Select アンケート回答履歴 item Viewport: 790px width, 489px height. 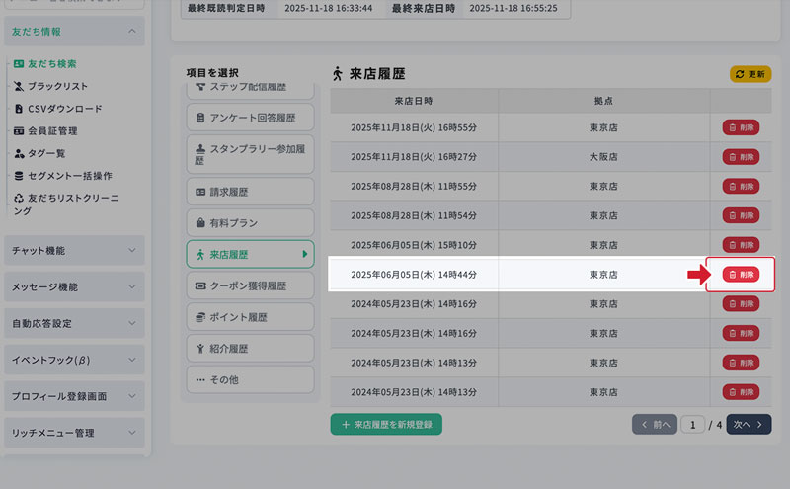[x=249, y=118]
